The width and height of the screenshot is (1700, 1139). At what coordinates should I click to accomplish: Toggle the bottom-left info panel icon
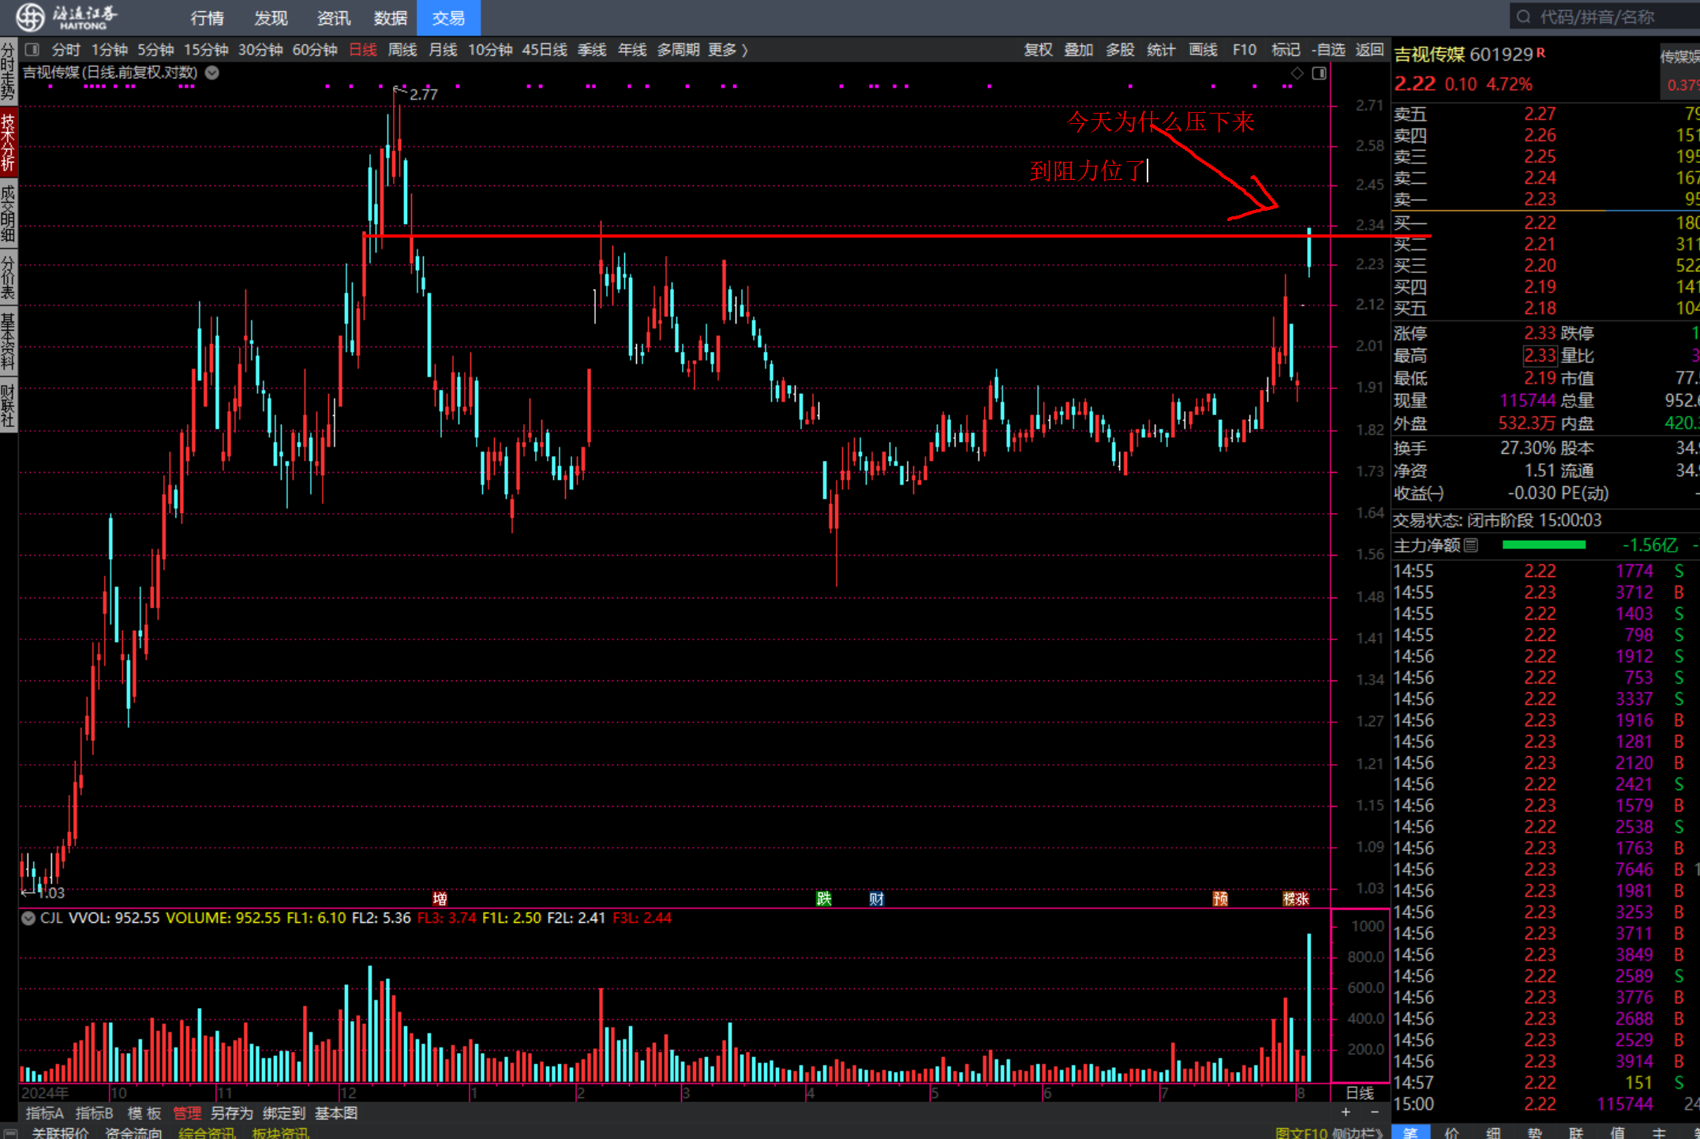pyautogui.click(x=11, y=1133)
